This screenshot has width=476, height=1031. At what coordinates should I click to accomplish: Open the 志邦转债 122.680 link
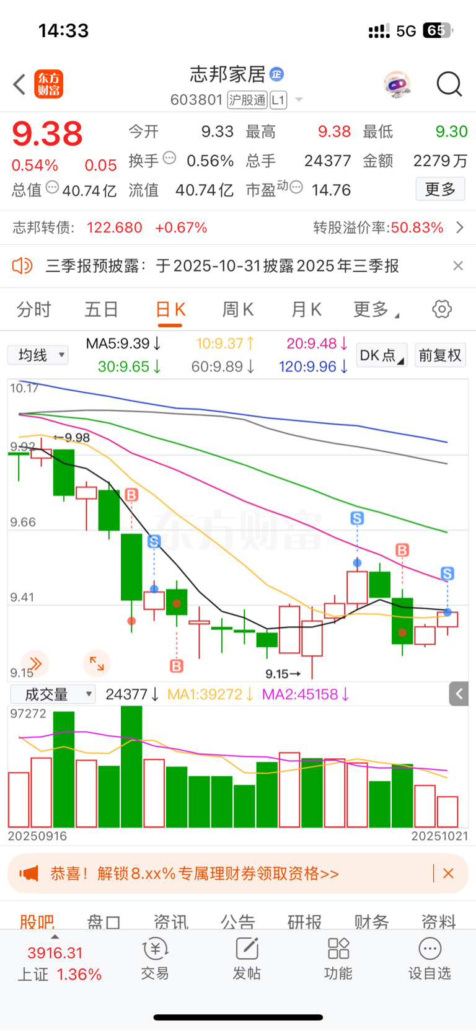click(x=110, y=228)
